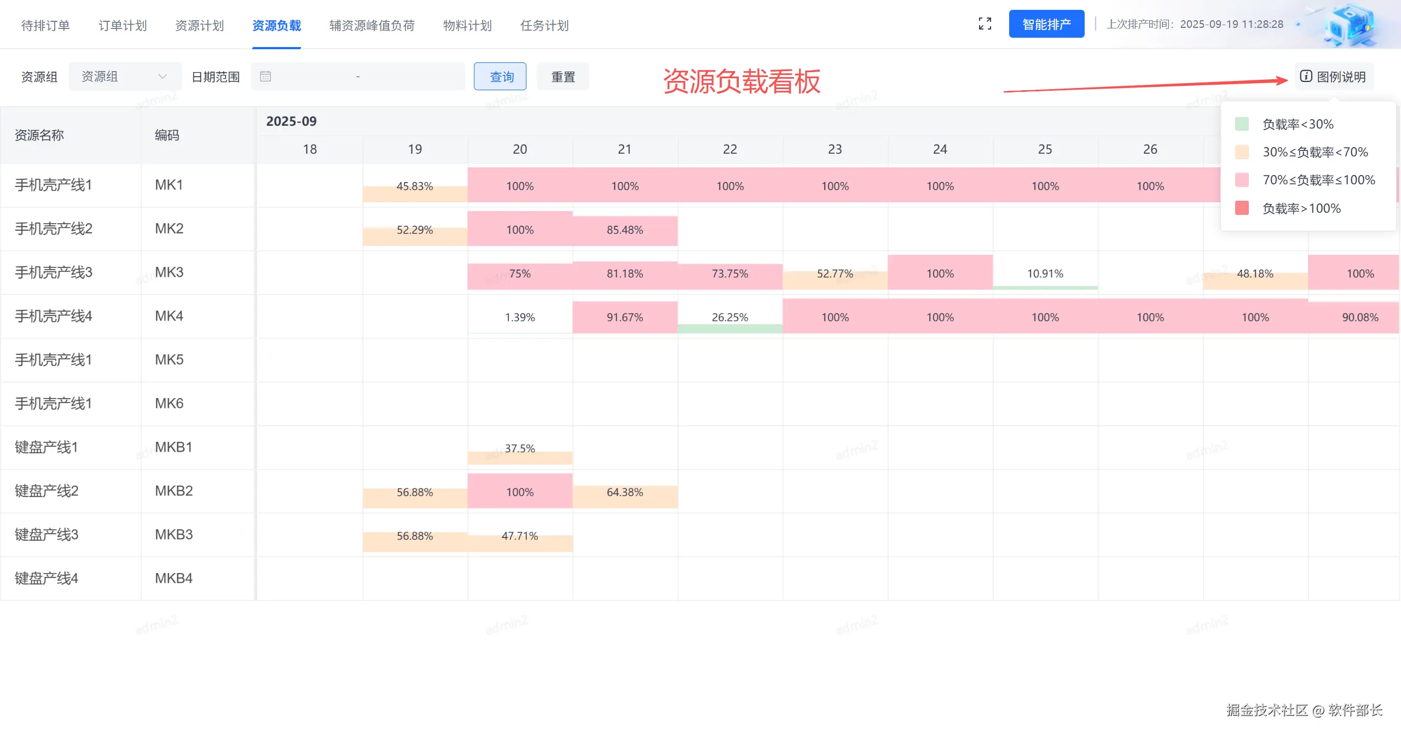Image resolution: width=1401 pixels, height=736 pixels.
Task: Select the 物料计划 tab
Action: point(467,26)
